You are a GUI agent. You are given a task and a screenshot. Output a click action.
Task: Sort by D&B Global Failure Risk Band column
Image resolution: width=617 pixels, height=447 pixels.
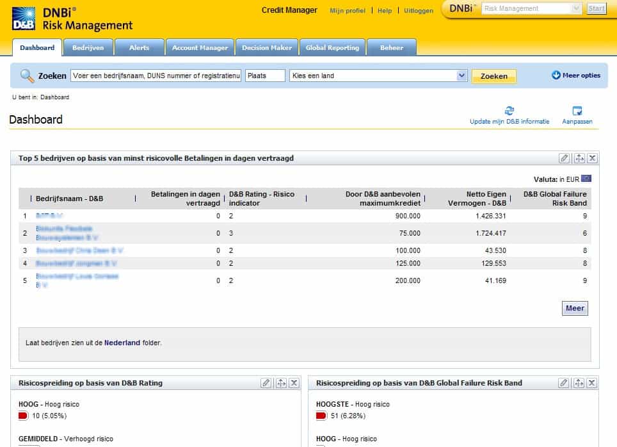555,199
